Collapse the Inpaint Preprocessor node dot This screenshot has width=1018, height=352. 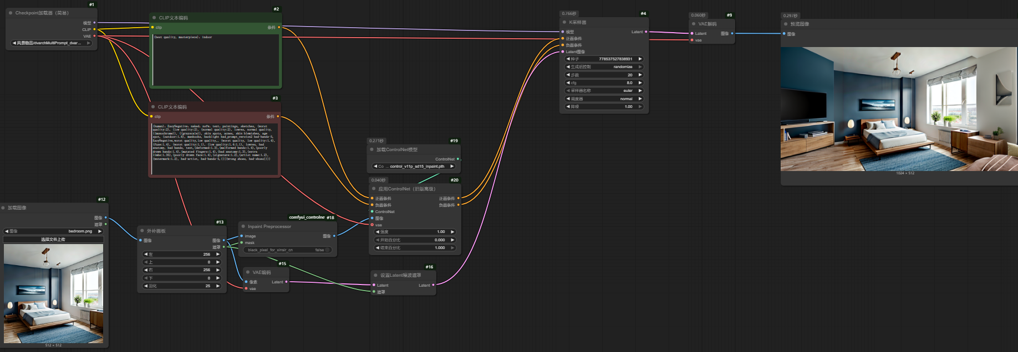tap(243, 226)
